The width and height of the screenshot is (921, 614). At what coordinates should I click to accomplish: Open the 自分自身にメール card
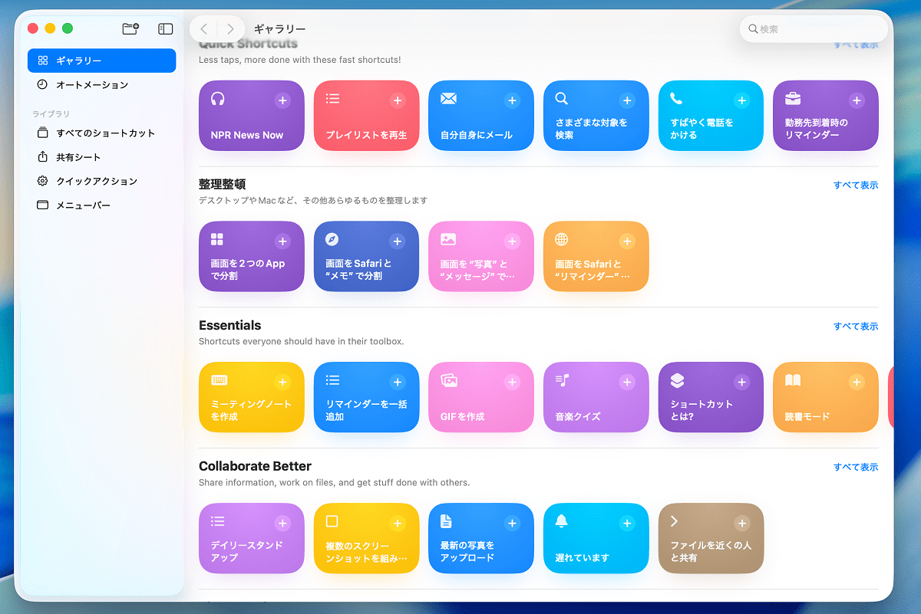(481, 116)
